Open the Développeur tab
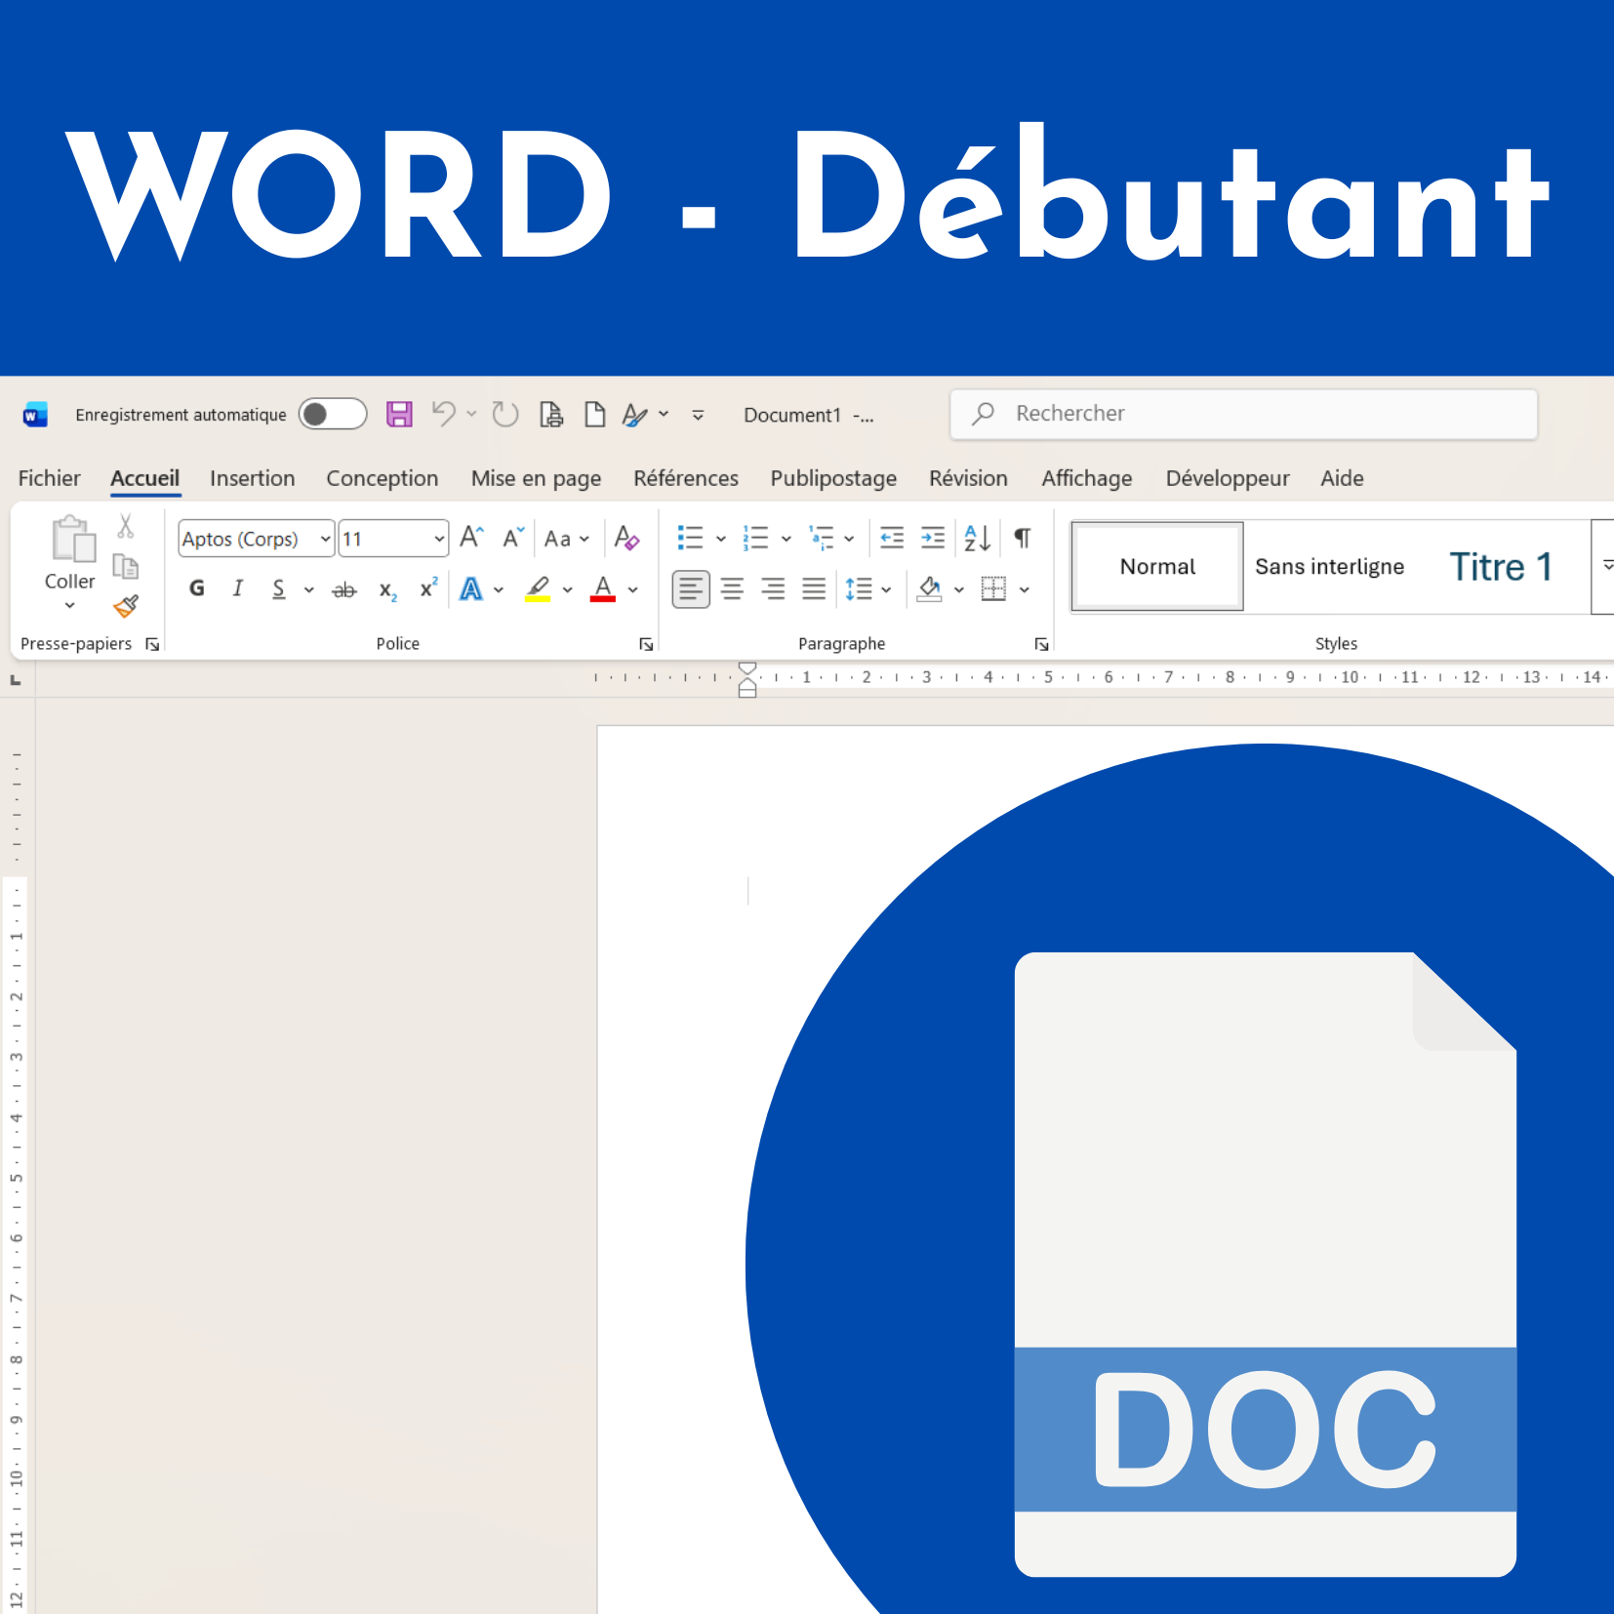The width and height of the screenshot is (1614, 1614). 1227,478
